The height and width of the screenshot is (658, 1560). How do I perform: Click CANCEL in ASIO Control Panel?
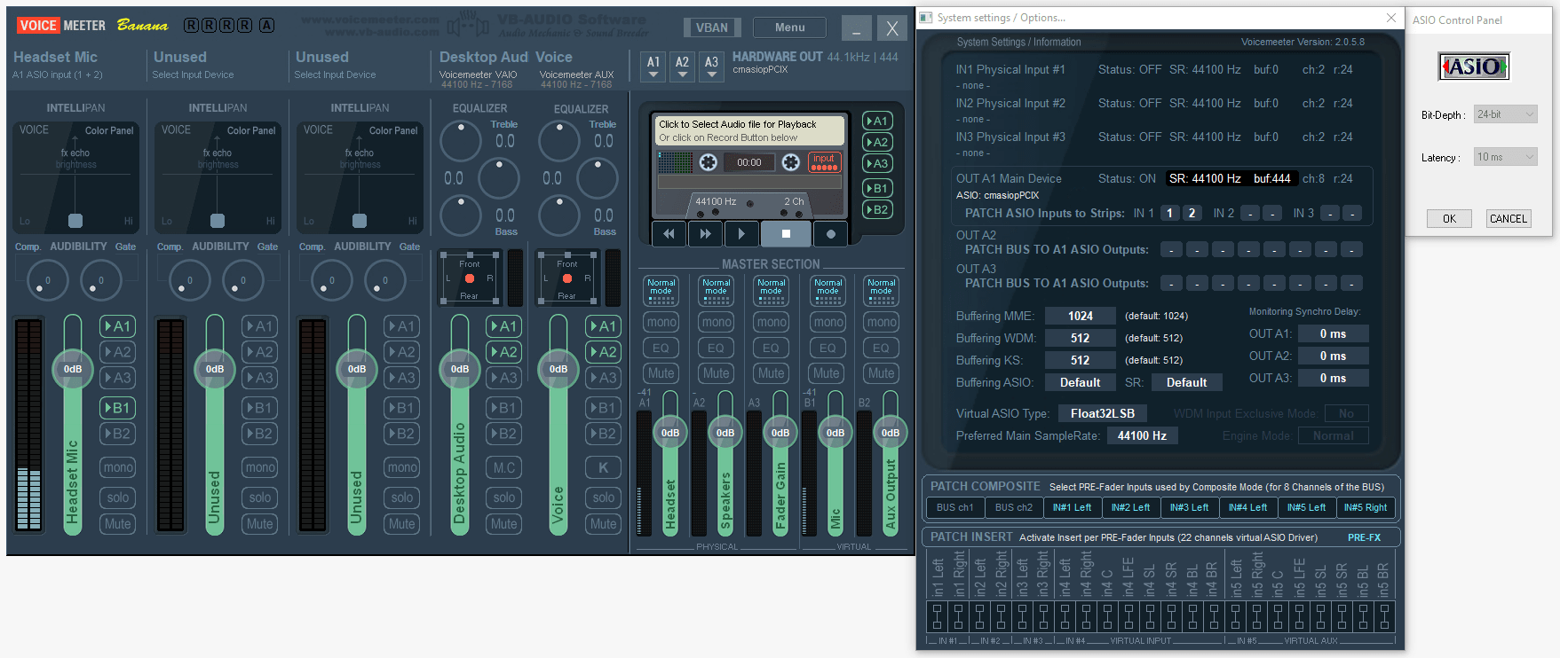1509,218
